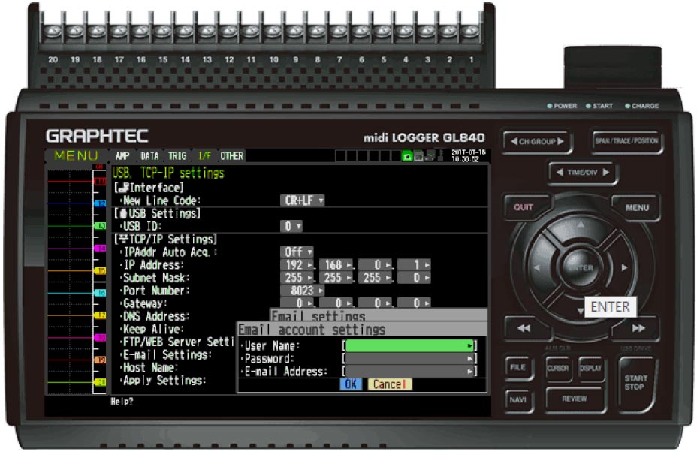The width and height of the screenshot is (697, 452).
Task: Click the NAVI hardware button
Action: [x=517, y=399]
